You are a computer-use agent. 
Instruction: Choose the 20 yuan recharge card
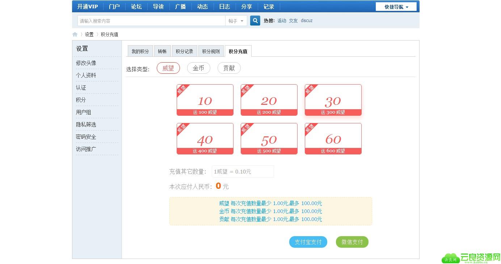tap(269, 100)
